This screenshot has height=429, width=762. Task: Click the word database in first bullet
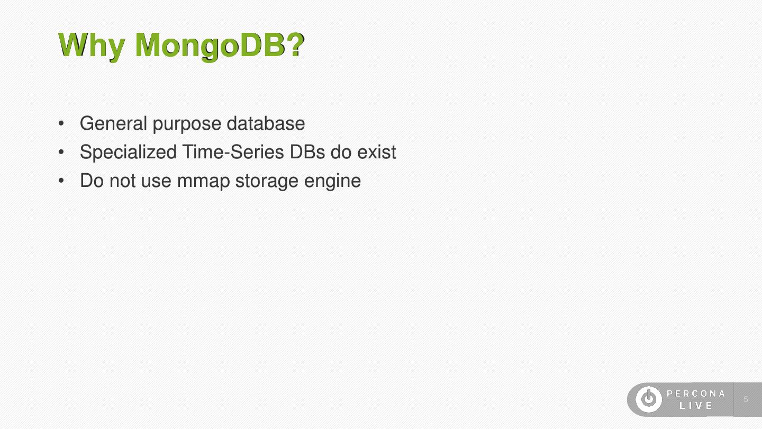[x=266, y=123]
